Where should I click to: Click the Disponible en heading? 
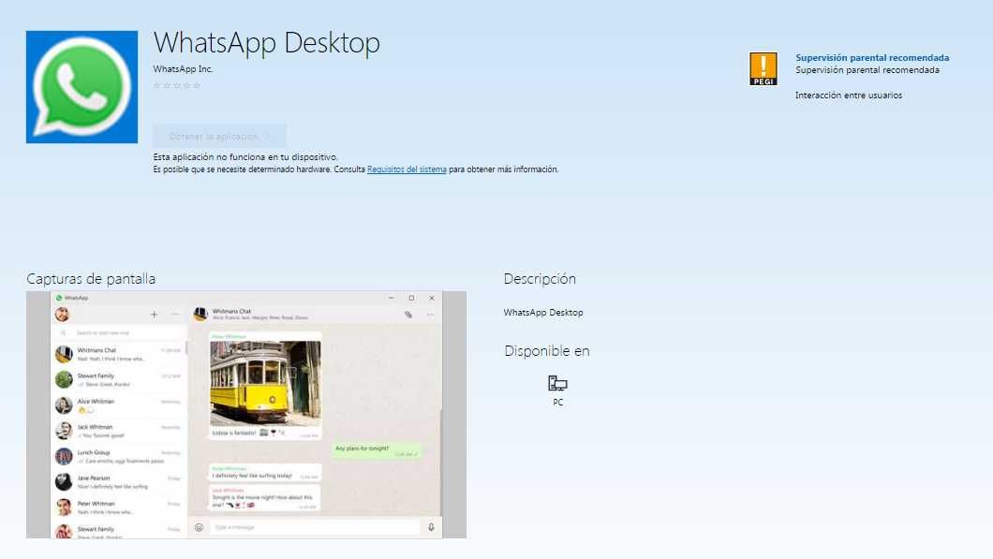546,351
